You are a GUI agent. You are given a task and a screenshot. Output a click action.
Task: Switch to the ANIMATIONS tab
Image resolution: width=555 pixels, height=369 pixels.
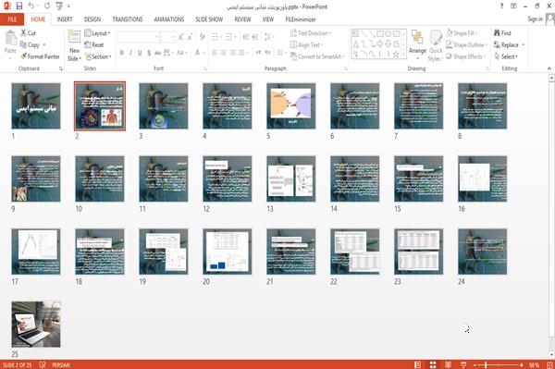[x=169, y=19]
